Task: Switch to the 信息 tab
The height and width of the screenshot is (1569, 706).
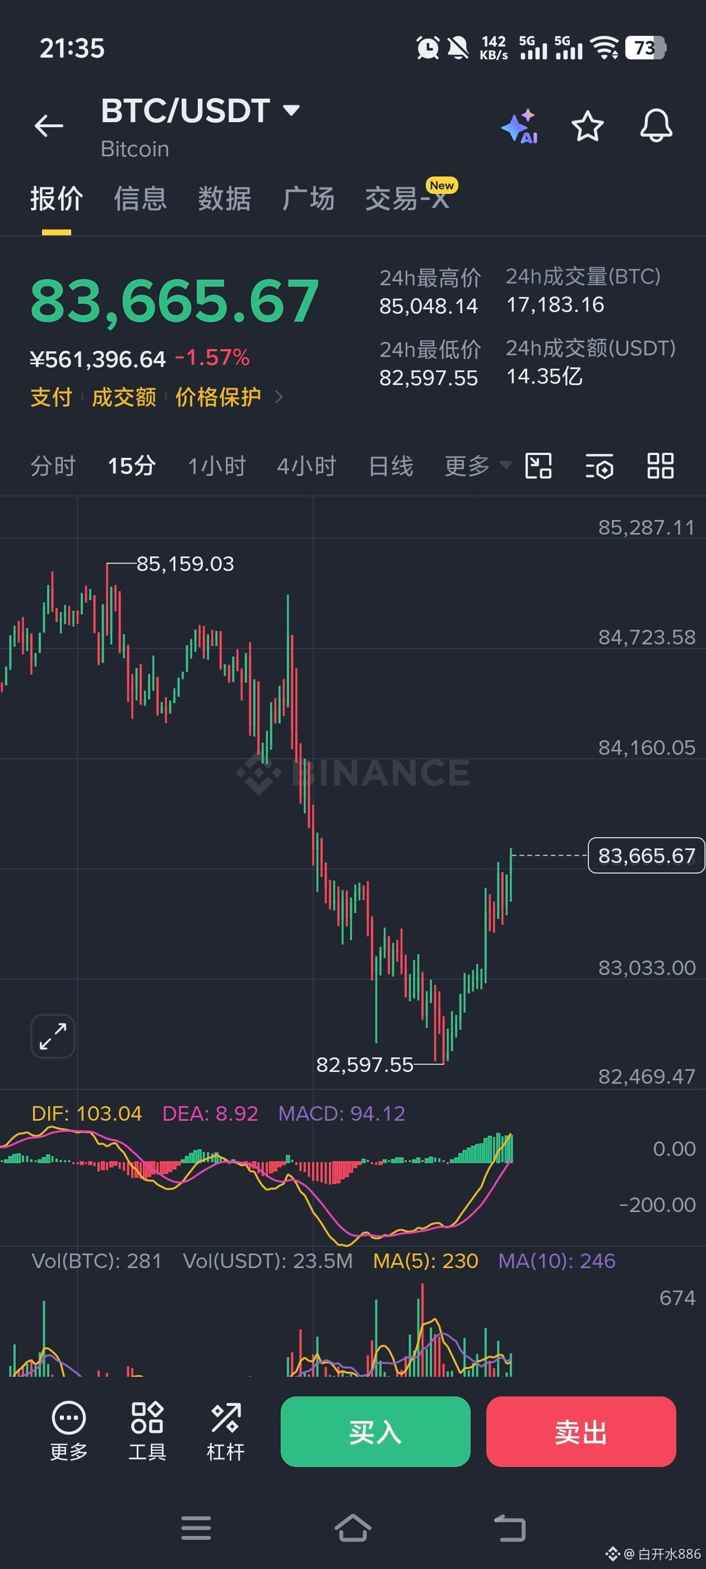Action: coord(140,198)
